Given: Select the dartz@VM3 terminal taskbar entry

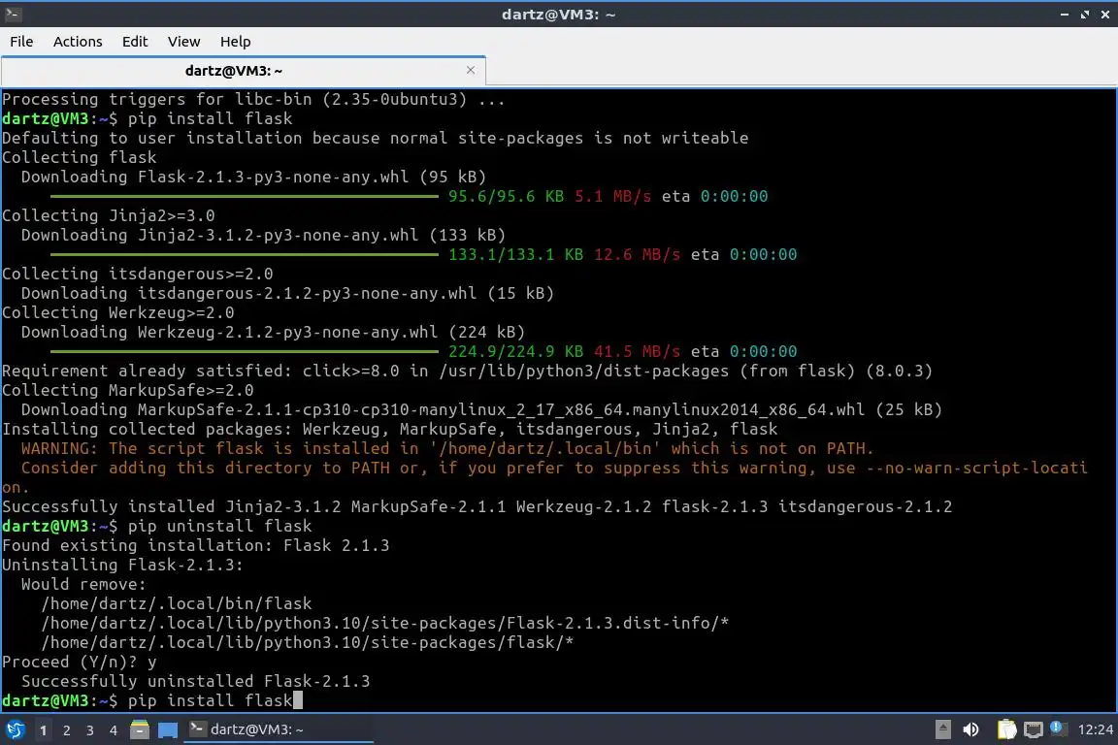Looking at the screenshot, I should [279, 729].
